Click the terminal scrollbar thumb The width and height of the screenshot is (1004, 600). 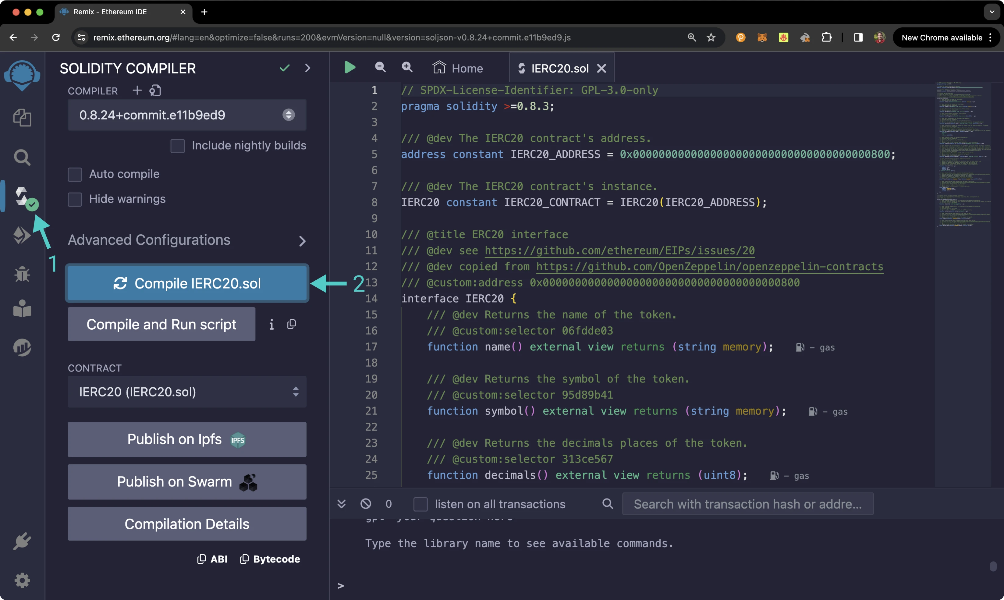pyautogui.click(x=993, y=566)
